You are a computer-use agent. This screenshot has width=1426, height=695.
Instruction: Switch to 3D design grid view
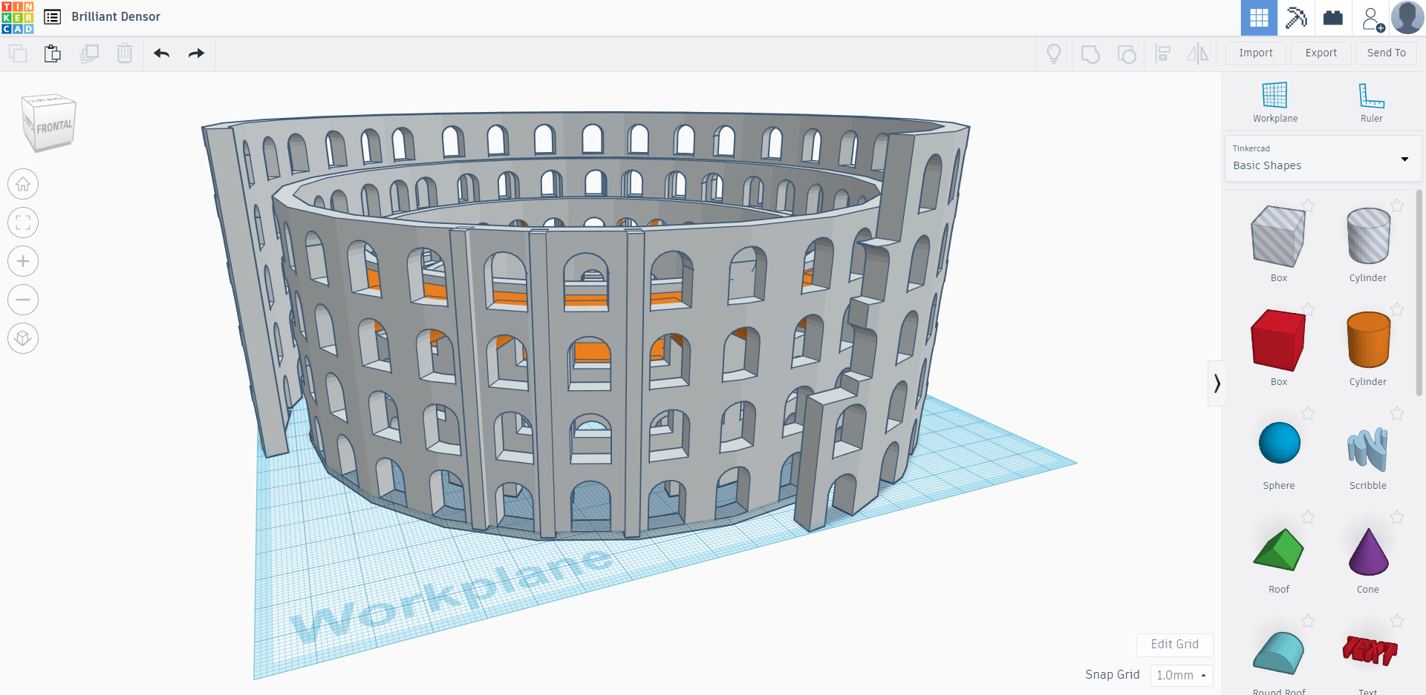pos(1259,18)
